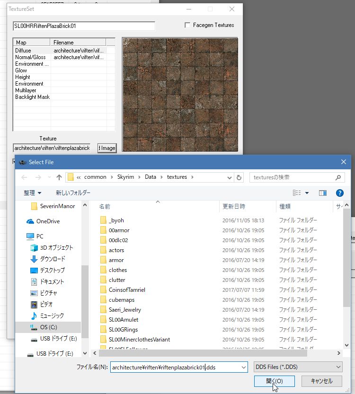Click the file list vertical scrollbar
Image resolution: width=355 pixels, height=394 pixels.
pos(346,258)
